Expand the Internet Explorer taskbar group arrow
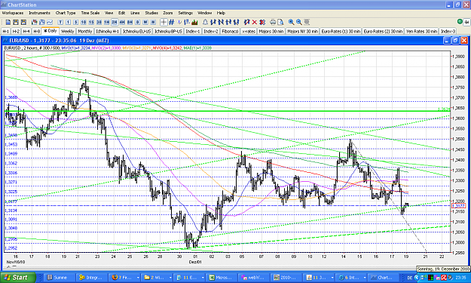 coord(364,277)
